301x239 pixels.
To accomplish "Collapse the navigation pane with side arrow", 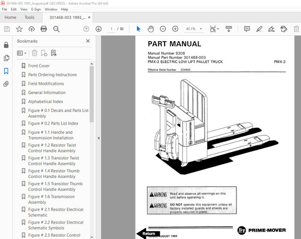I will point(99,138).
